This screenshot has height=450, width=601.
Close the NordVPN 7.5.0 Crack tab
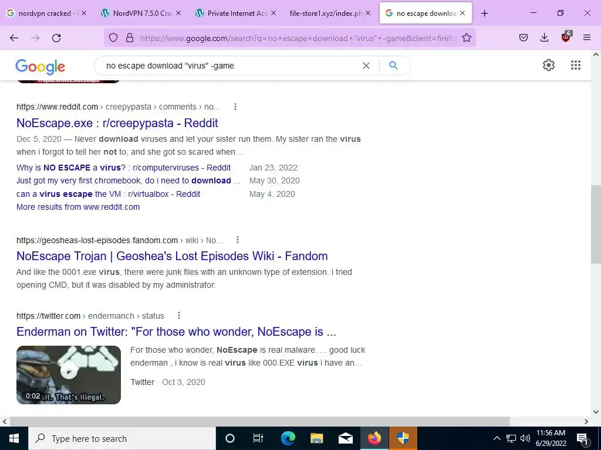(x=178, y=13)
